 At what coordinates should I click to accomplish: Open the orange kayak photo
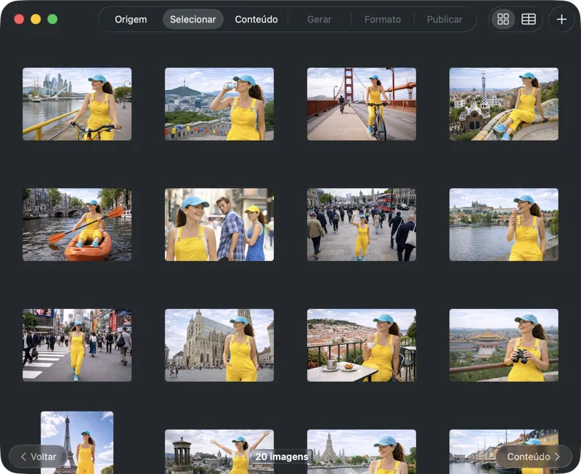(x=77, y=224)
